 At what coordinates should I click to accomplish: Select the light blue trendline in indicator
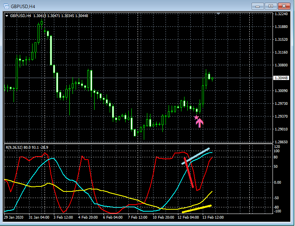[x=195, y=156]
